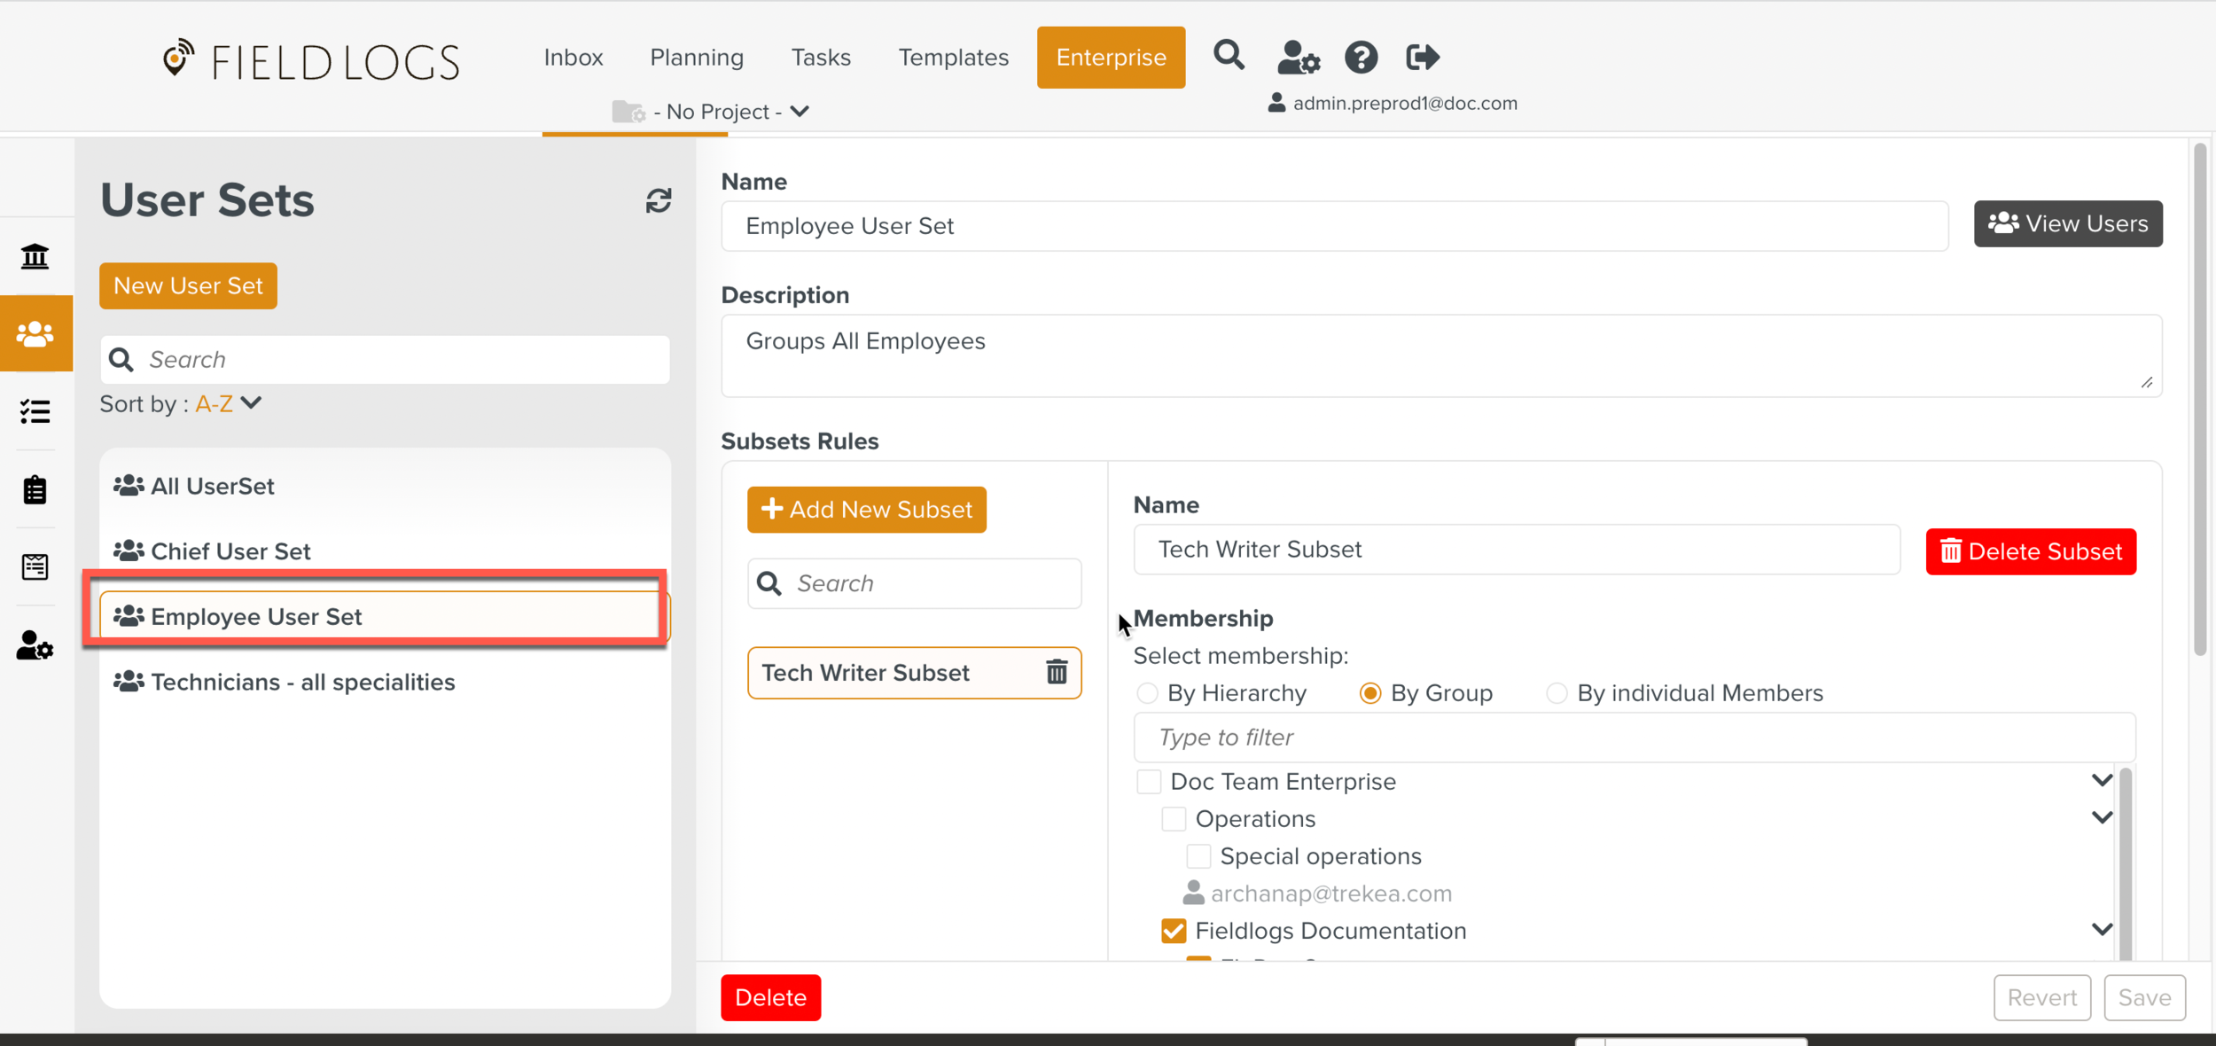Select By individual Members option
Screen dimensions: 2216x1046
[x=1556, y=693]
